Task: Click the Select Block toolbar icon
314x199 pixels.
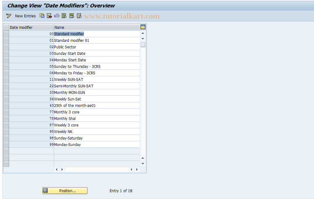Action: tap(72, 16)
